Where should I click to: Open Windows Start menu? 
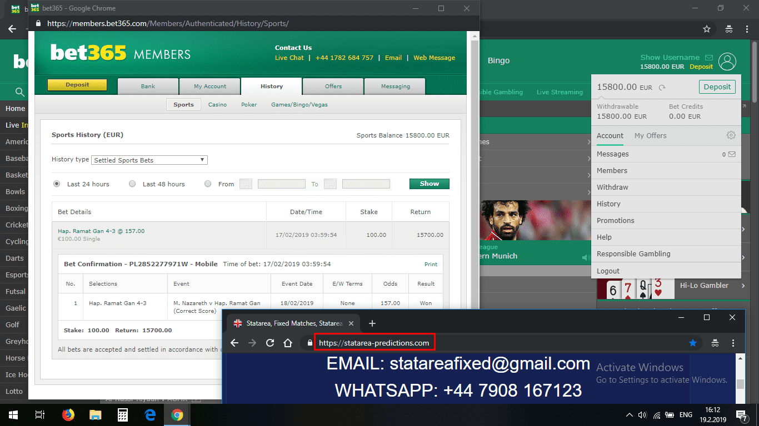(x=13, y=414)
